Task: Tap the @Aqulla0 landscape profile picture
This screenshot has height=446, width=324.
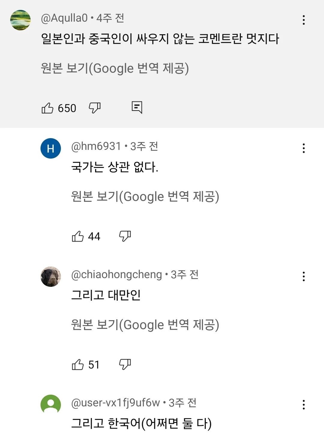Action: [x=20, y=20]
